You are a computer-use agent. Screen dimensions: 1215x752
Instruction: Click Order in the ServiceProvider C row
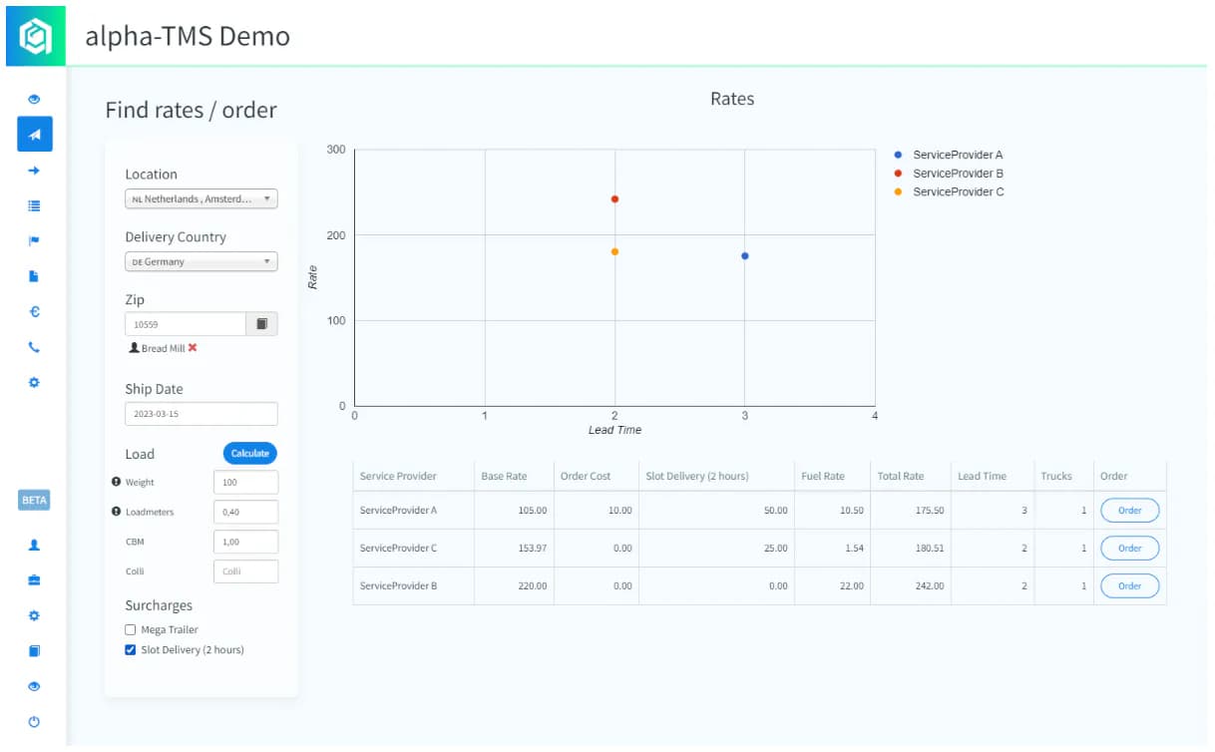pos(1129,549)
